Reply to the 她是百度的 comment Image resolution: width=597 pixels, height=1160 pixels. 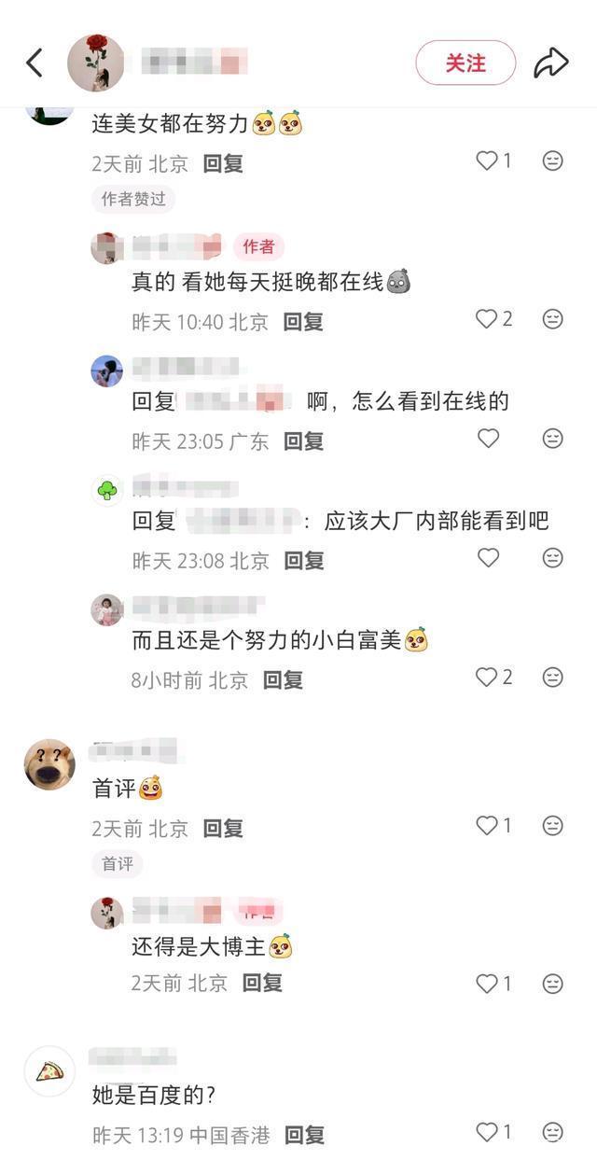pyautogui.click(x=304, y=1135)
